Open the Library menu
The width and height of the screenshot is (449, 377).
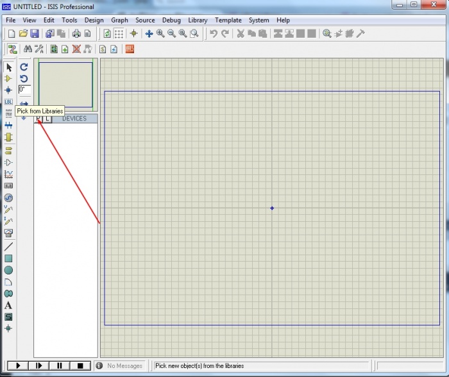pyautogui.click(x=198, y=20)
